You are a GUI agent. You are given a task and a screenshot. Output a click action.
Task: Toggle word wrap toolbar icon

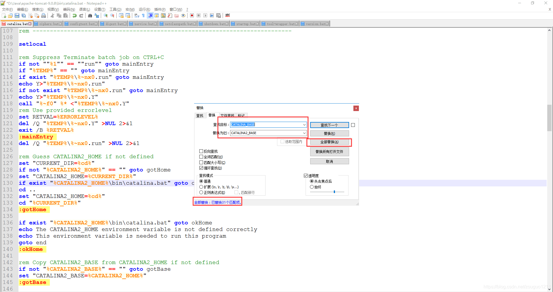(x=137, y=16)
